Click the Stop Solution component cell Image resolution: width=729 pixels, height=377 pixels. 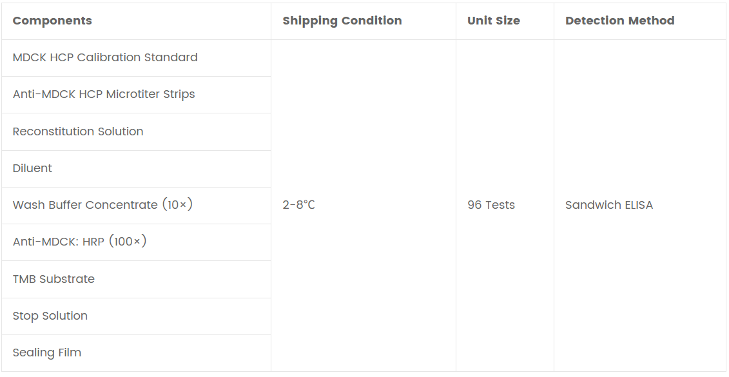(x=50, y=316)
